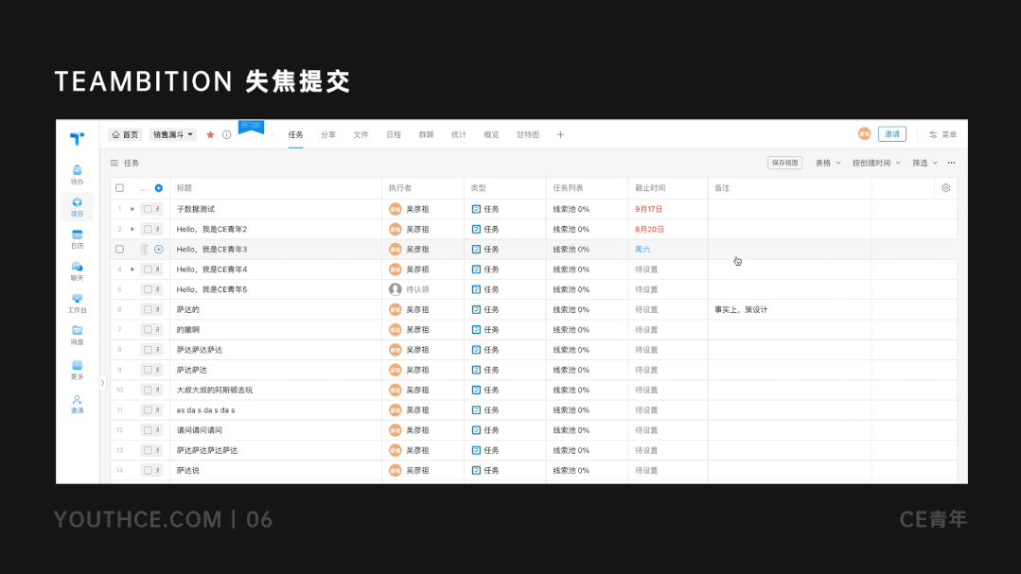Mark Hello CE青年2 task complete
This screenshot has height=574, width=1021.
[x=148, y=229]
